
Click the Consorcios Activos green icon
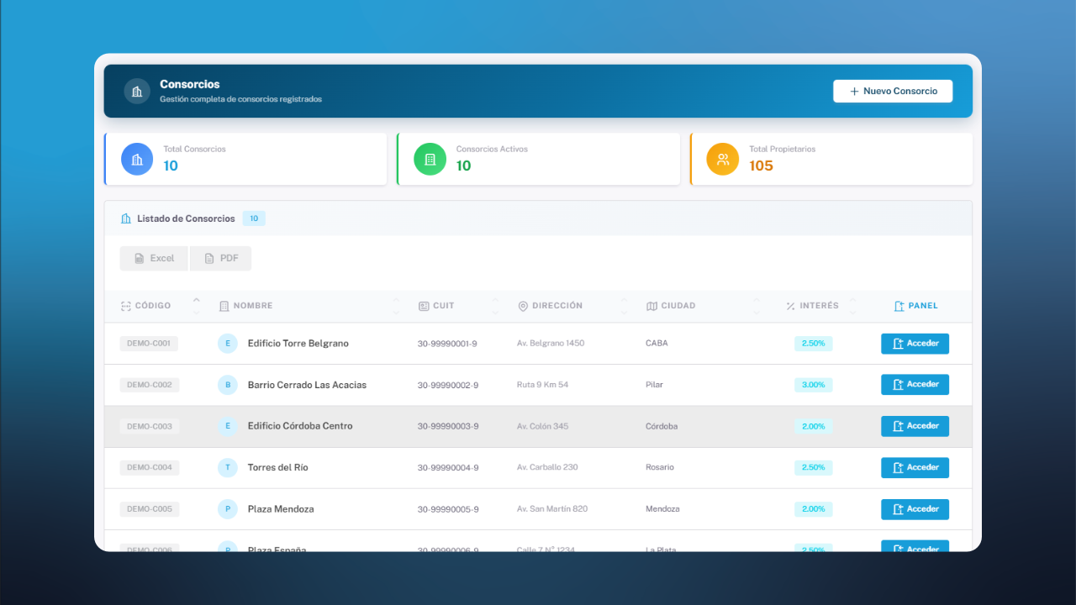coord(430,159)
